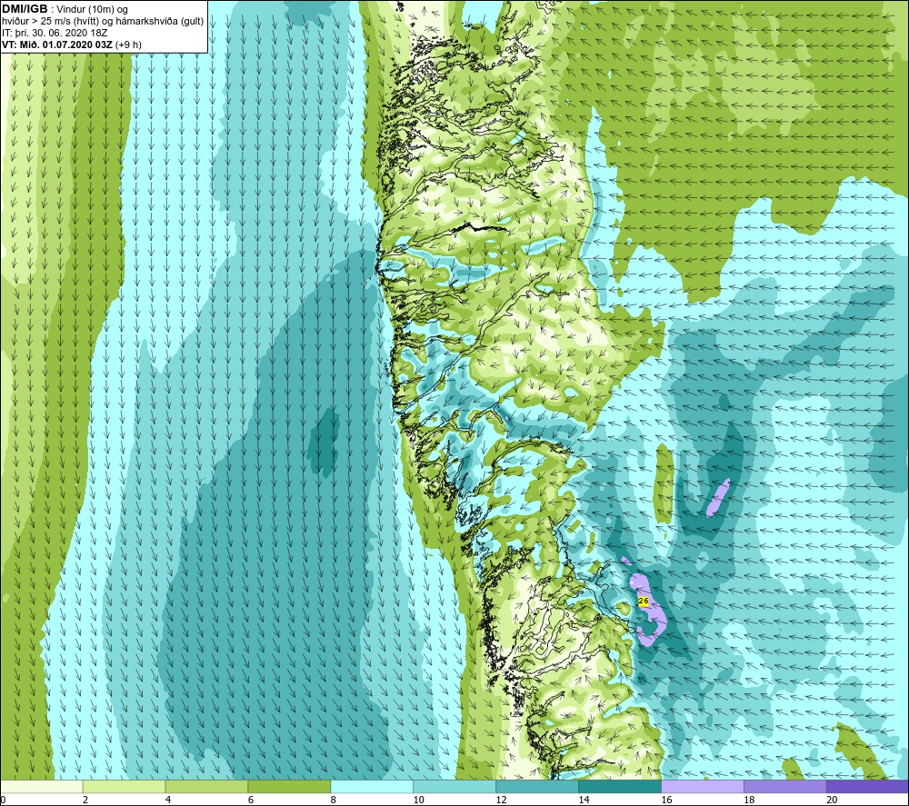This screenshot has height=806, width=909.
Task: Click the yellow 26 maximum gust label
Action: click(643, 602)
